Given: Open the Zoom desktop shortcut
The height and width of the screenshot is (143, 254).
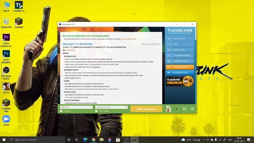Looking at the screenshot, I should (x=6, y=121).
